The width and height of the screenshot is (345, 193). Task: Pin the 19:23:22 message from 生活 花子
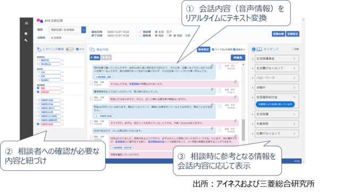pos(212,66)
